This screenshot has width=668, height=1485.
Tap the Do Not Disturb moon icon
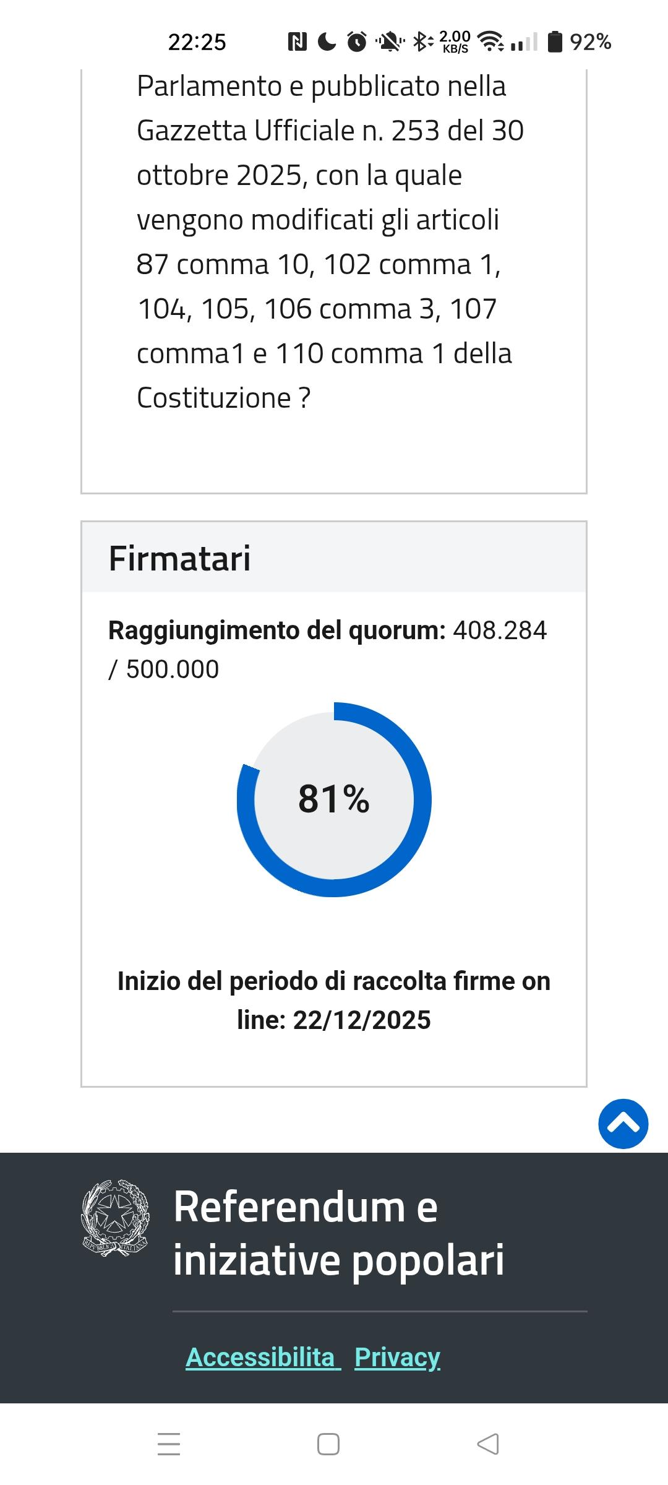327,42
